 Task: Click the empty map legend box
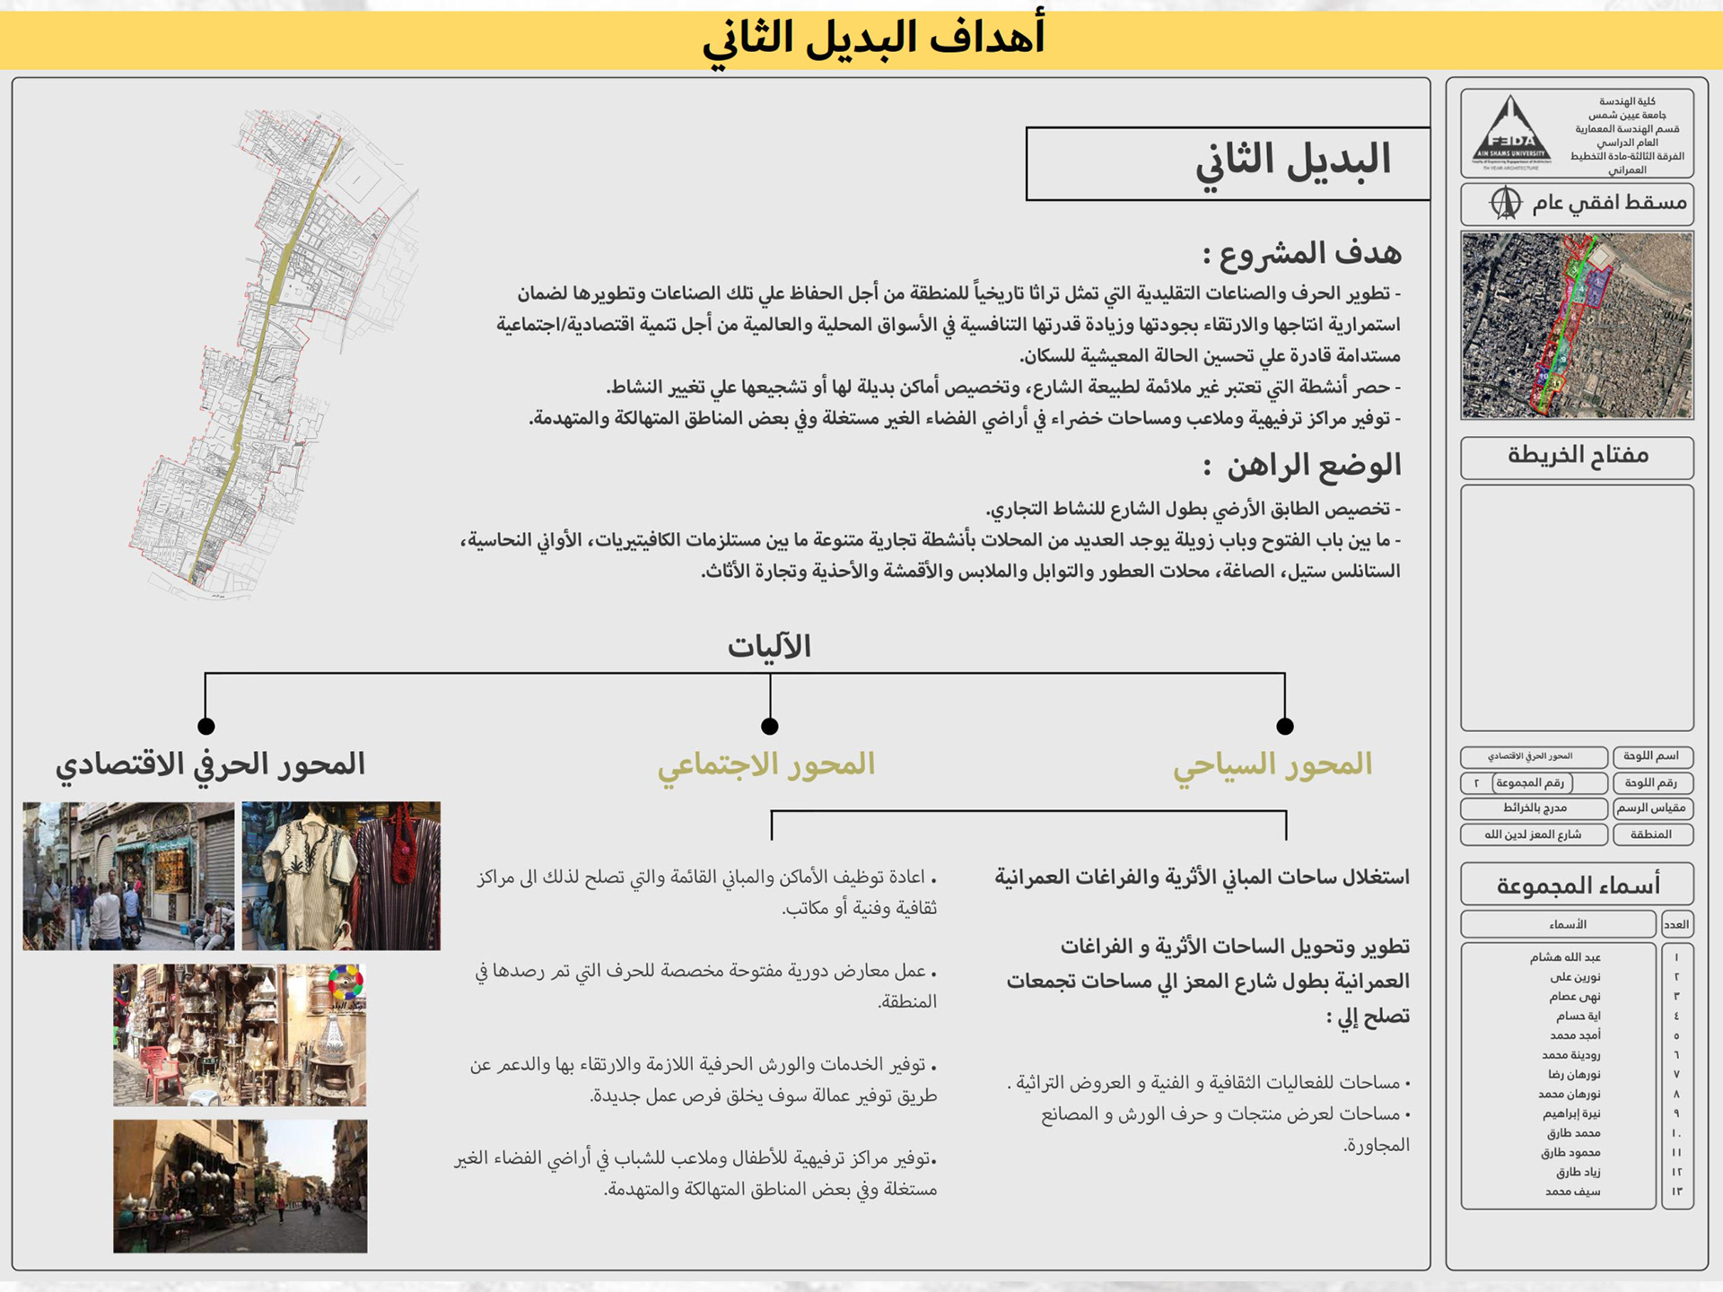[1577, 607]
